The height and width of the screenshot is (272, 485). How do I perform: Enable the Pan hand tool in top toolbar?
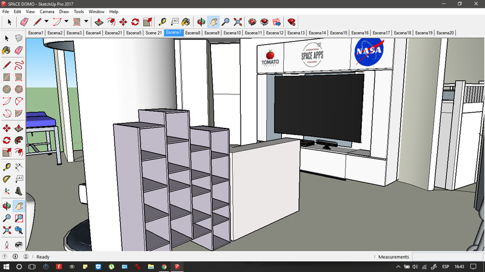click(213, 21)
